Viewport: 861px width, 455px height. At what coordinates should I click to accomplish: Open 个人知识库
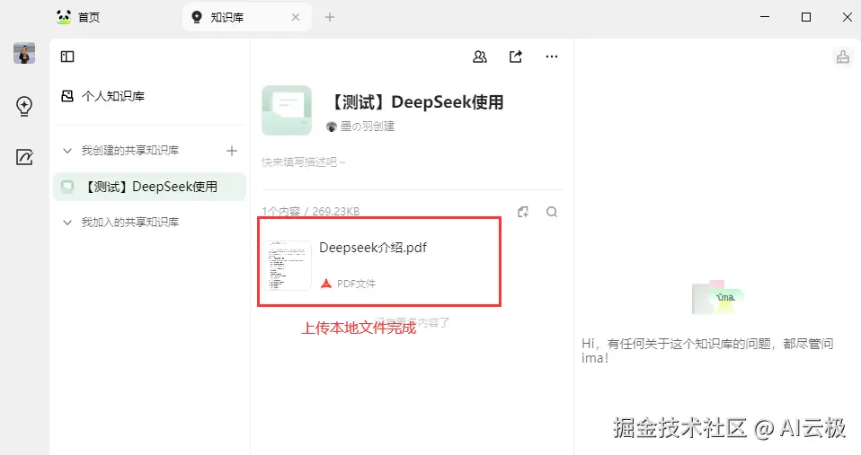[x=102, y=96]
